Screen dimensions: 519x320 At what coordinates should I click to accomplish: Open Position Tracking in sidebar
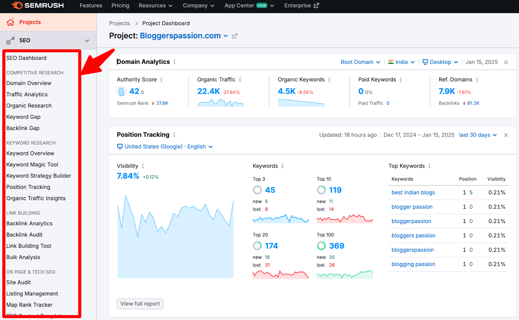tap(28, 187)
